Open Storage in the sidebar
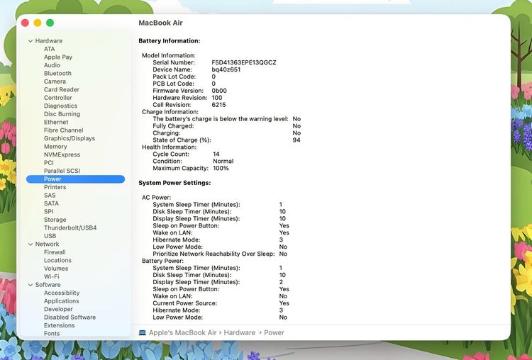This screenshot has width=532, height=360. (x=55, y=220)
